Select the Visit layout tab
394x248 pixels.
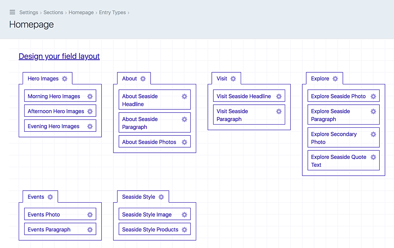click(226, 78)
